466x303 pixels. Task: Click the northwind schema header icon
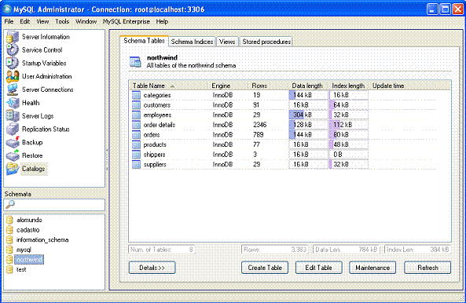coord(135,61)
